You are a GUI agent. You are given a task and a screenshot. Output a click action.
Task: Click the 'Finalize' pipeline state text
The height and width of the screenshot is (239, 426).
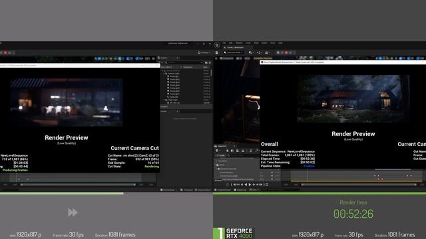point(309,166)
